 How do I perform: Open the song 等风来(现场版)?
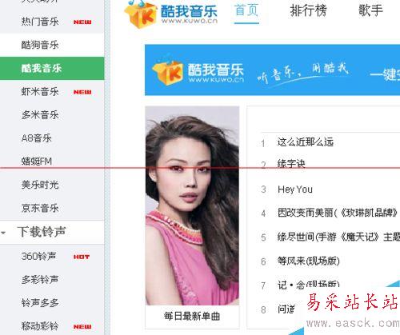[x=309, y=261]
